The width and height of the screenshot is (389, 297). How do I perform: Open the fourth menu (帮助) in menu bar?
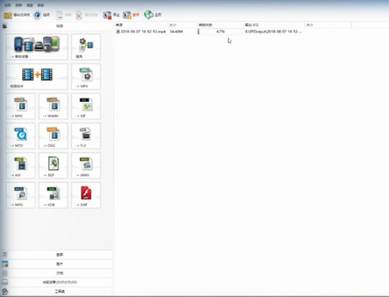tap(40, 5)
